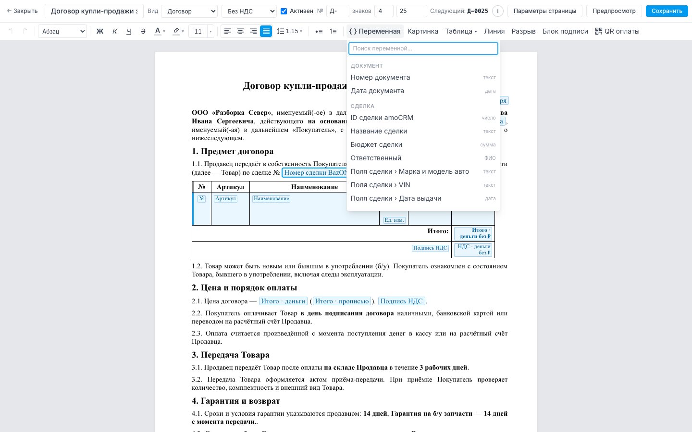Open font size dropdown arrow next to 11

210,31
